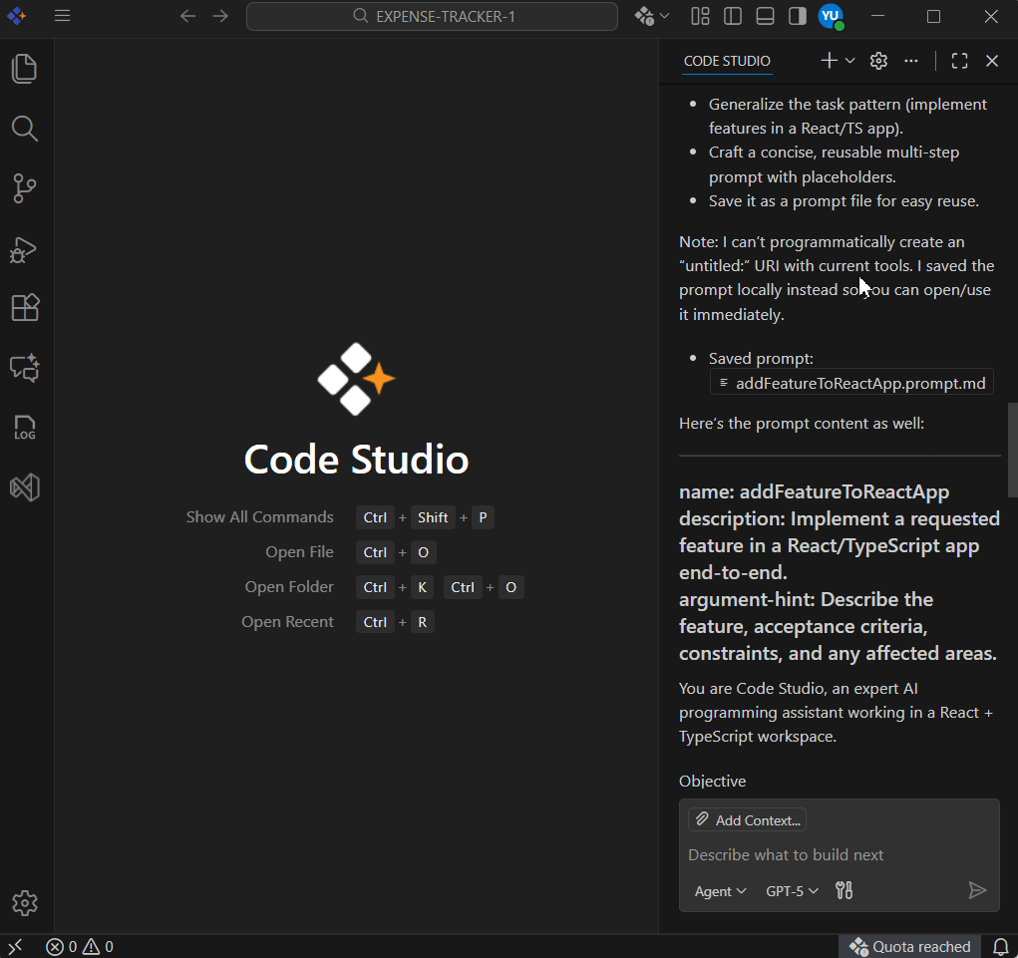Open the Search view in activity bar
Image resolution: width=1018 pixels, height=958 pixels.
[25, 129]
